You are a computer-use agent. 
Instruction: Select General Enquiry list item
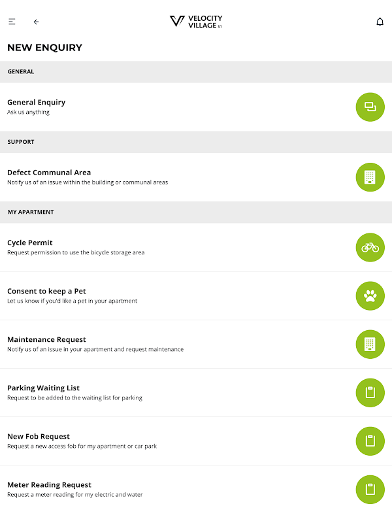coord(37,103)
